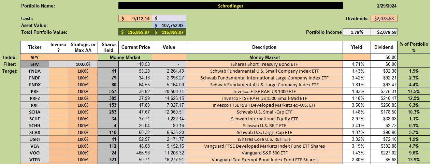Select the iShares Core U.S. REIT ETF description
The height and width of the screenshot is (164, 432).
coord(264,139)
